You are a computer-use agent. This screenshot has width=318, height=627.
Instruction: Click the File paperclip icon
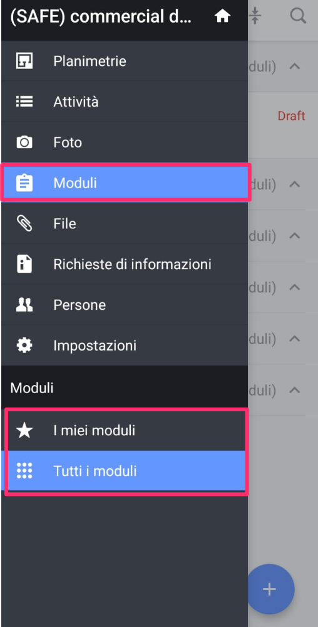tap(24, 224)
